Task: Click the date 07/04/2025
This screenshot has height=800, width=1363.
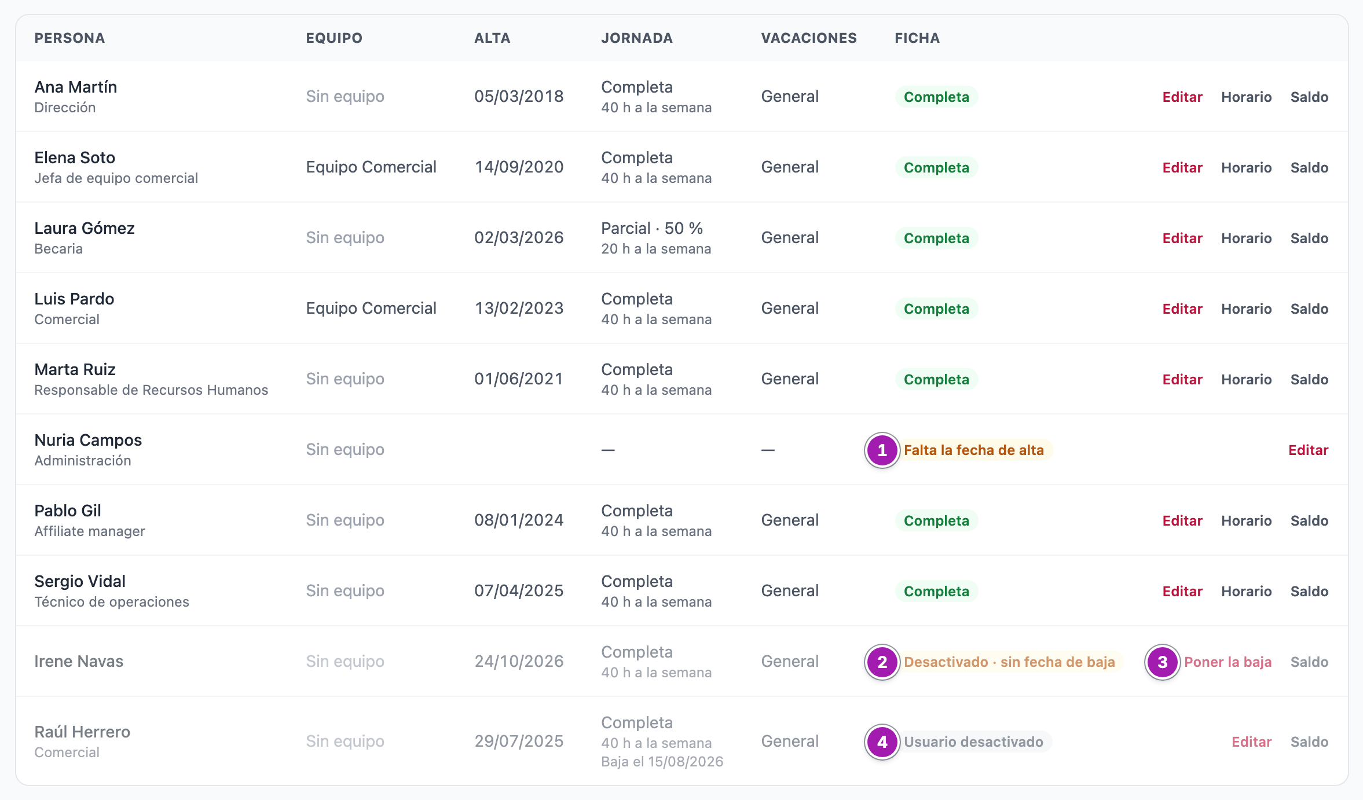Action: click(x=519, y=590)
